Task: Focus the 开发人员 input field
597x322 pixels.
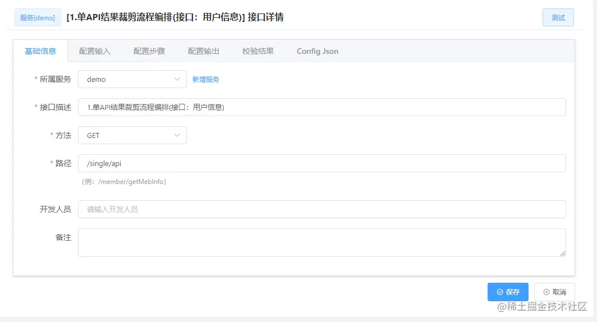Action: coord(322,209)
